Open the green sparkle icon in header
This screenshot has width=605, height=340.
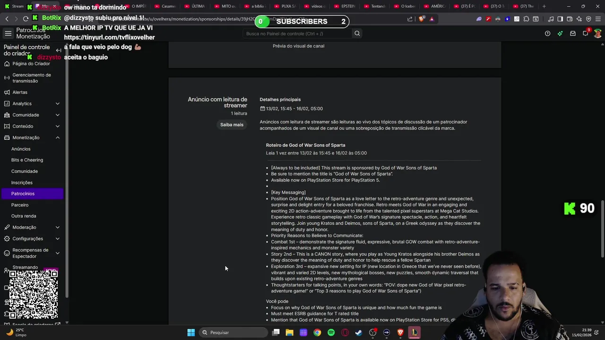click(x=560, y=34)
